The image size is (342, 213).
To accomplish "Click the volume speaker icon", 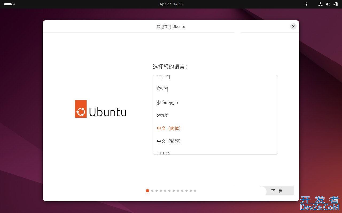I will coord(328,4).
